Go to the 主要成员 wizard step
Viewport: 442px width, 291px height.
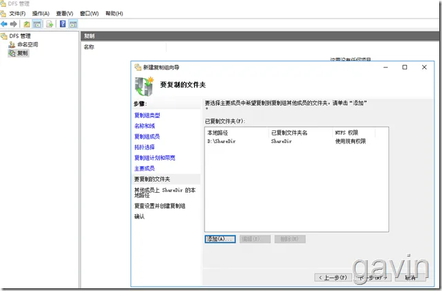pos(145,169)
